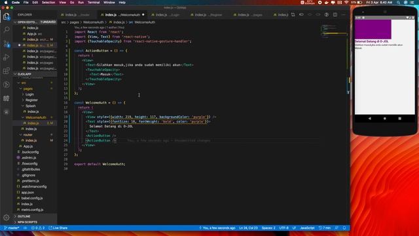419x236 pixels.
Task: Collapse the WelcomeAuth folder
Action: click(x=35, y=117)
